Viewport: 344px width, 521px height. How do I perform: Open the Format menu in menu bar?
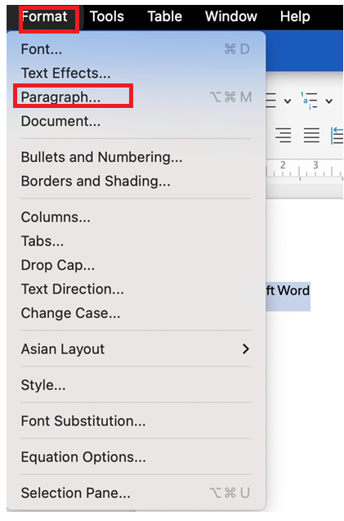[44, 16]
